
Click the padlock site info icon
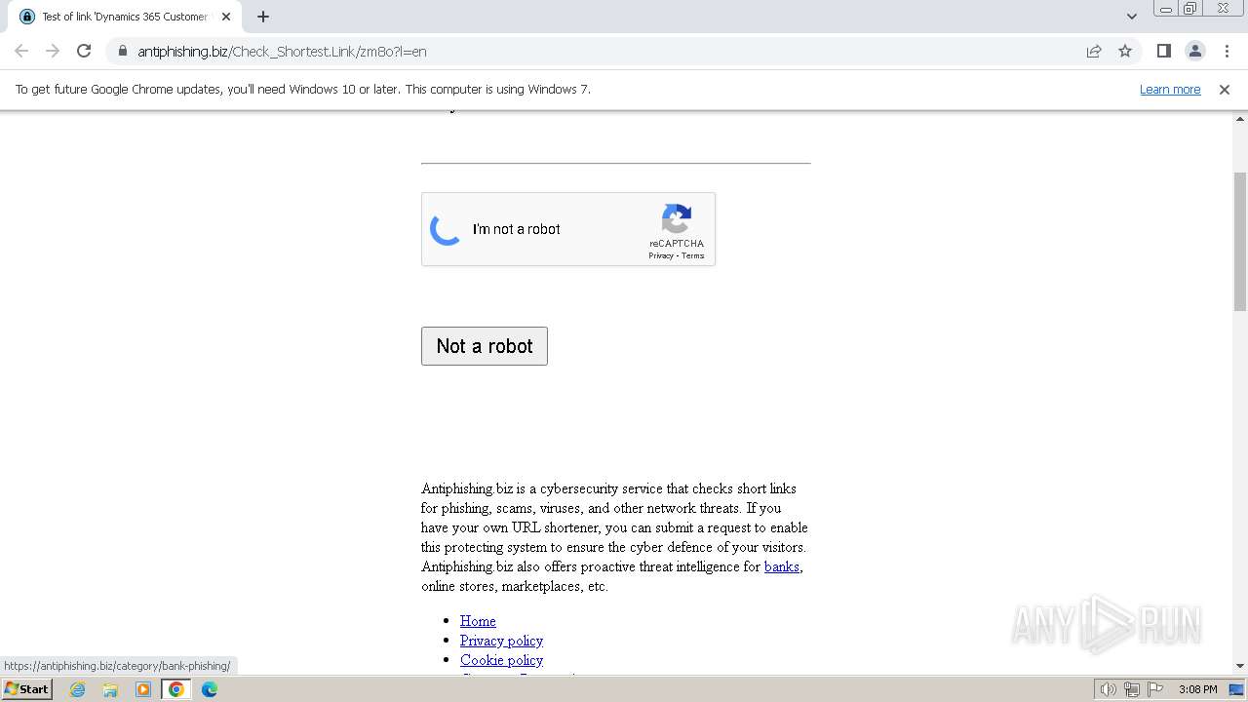[123, 51]
